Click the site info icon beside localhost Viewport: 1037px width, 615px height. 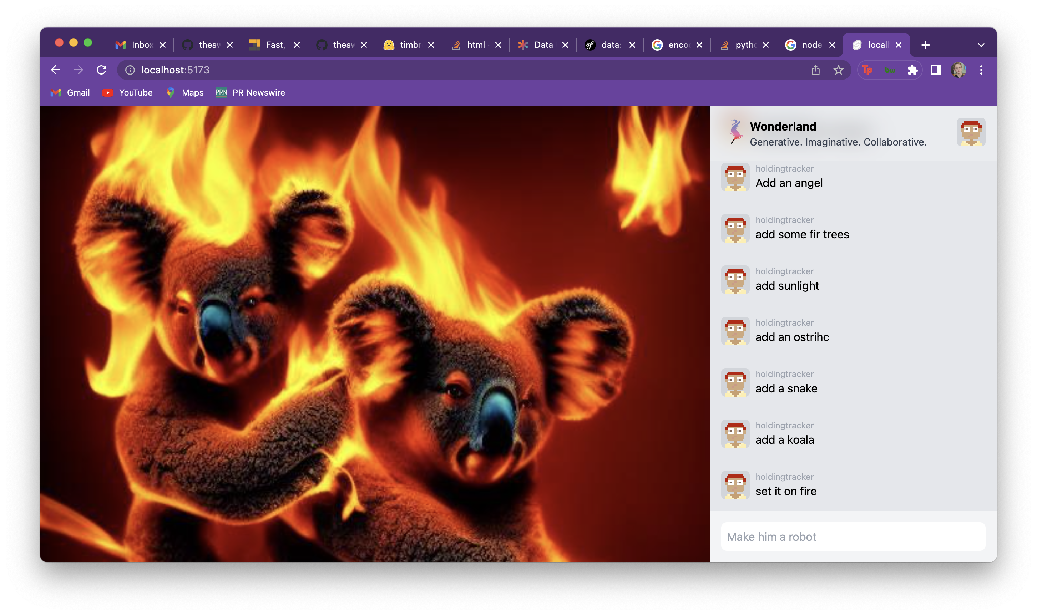coord(130,70)
